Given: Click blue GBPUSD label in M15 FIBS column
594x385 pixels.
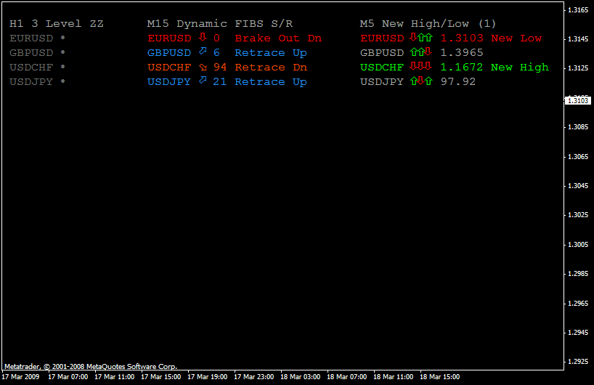Looking at the screenshot, I should (x=169, y=53).
